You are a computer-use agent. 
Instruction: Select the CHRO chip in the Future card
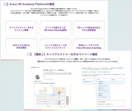click(118, 82)
